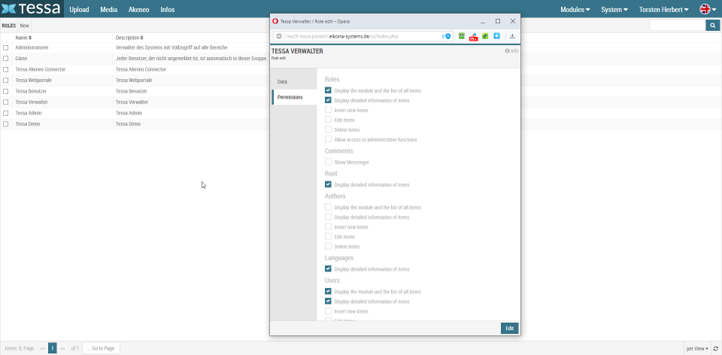Click the green globe extension icon
This screenshot has width=722, height=355.
tap(485, 36)
